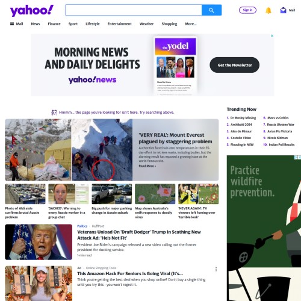Click Read More on the Everest story
The width and height of the screenshot is (301, 301).
[147, 166]
